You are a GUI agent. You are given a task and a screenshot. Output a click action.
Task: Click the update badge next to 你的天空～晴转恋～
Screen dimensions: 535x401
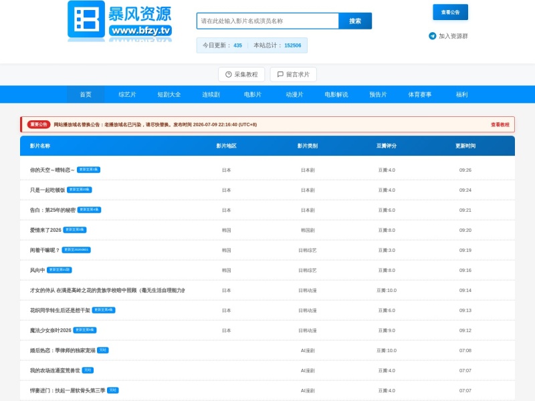(x=88, y=170)
